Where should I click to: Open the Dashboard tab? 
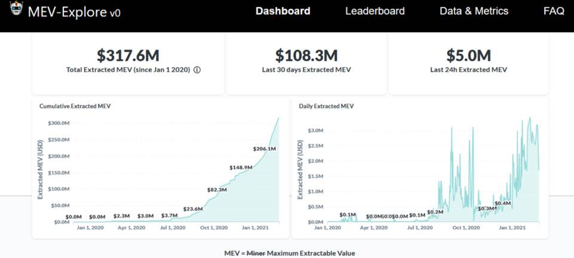coord(283,11)
